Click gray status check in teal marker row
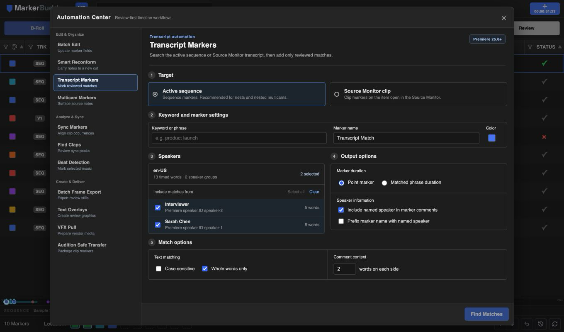This screenshot has width=564, height=332. [x=545, y=82]
